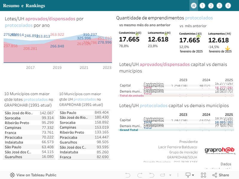This screenshot has height=179, width=239.
Task: Share this dashboard
Action: pyautogui.click(x=220, y=175)
